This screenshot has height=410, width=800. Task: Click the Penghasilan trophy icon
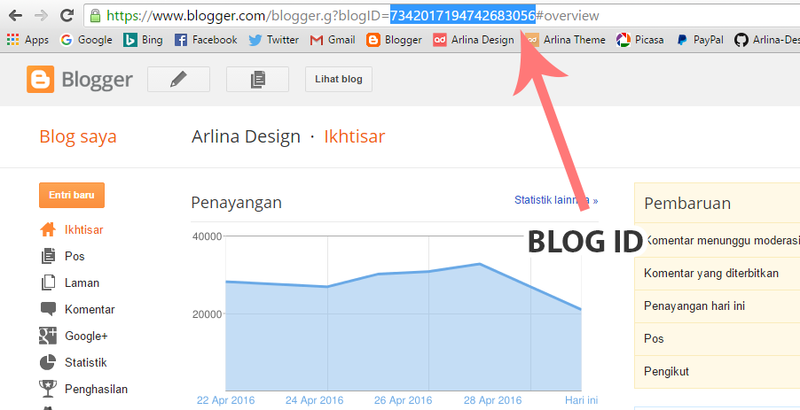pos(48,389)
